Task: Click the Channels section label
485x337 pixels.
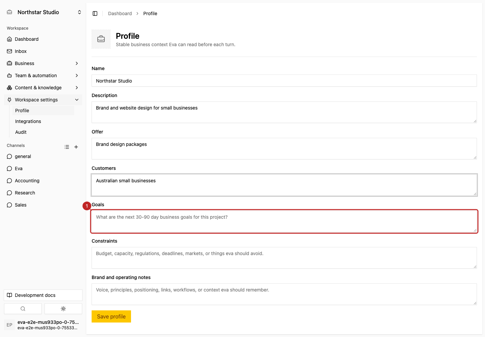Action: click(x=16, y=146)
